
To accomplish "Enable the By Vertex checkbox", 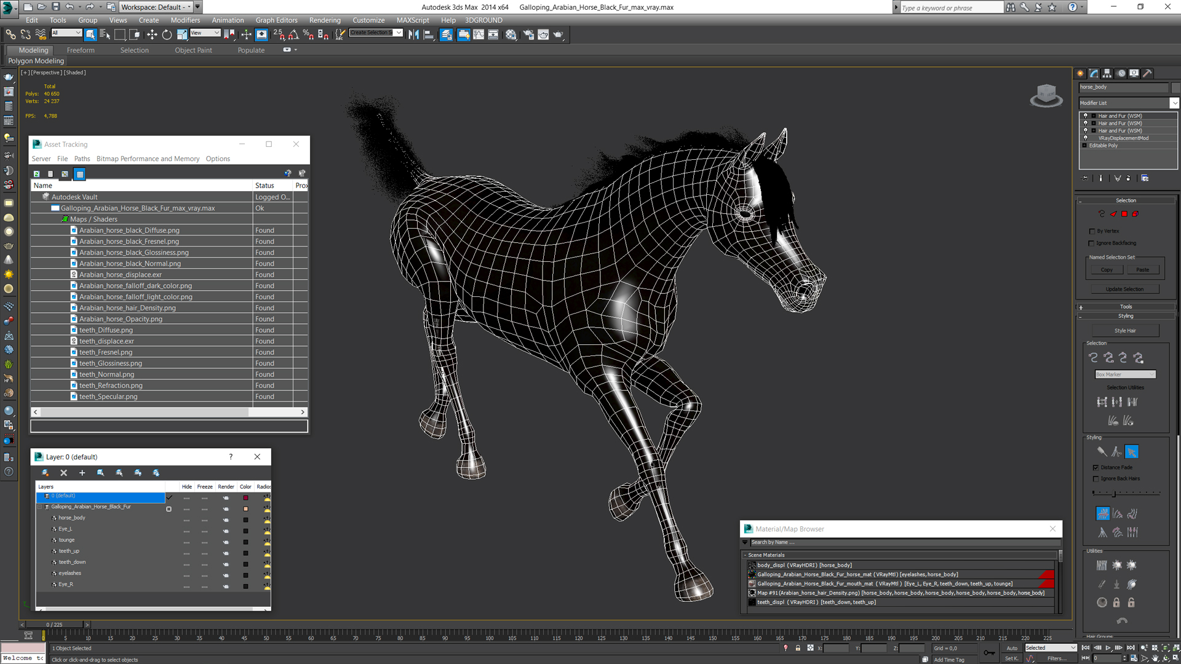I will (x=1092, y=231).
